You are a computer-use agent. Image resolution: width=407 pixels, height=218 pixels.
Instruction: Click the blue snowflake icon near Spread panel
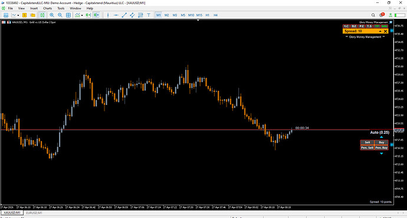pos(392,31)
